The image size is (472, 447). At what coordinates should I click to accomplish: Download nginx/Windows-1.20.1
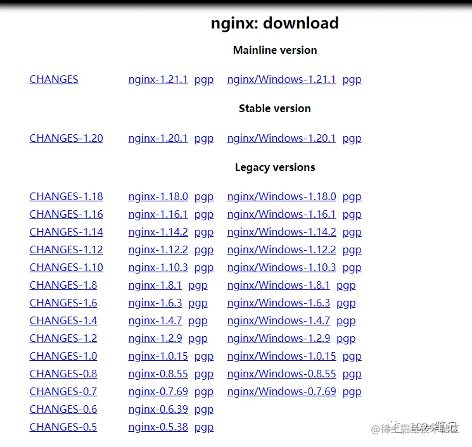(x=281, y=139)
